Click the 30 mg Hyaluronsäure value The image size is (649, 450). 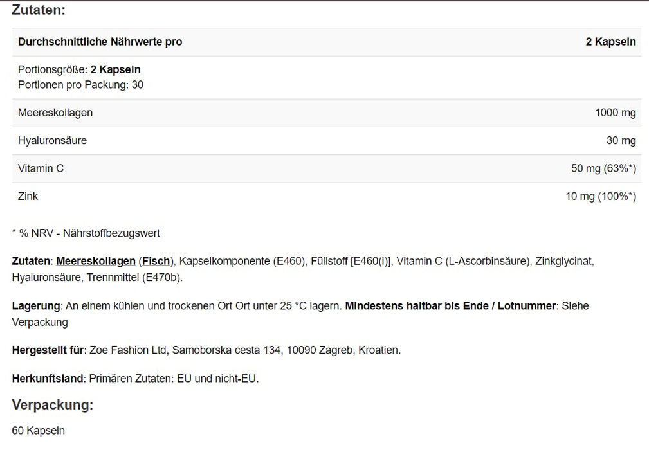coord(621,140)
